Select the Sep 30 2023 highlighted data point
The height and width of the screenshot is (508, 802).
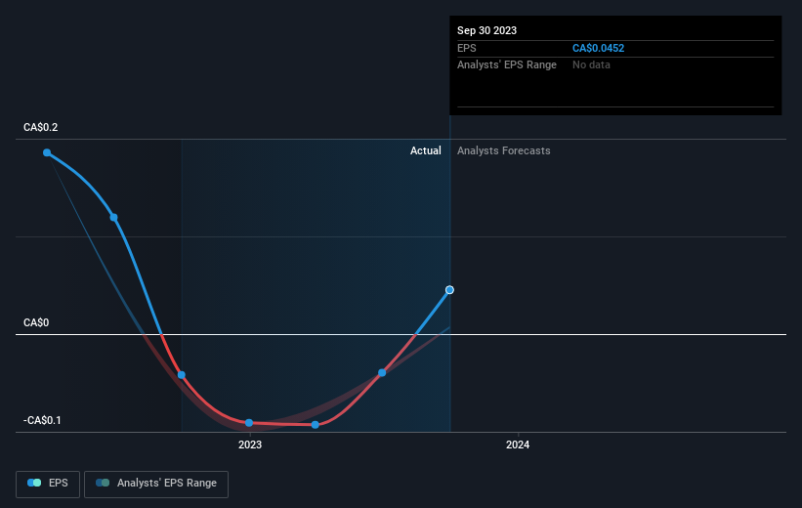(x=449, y=290)
